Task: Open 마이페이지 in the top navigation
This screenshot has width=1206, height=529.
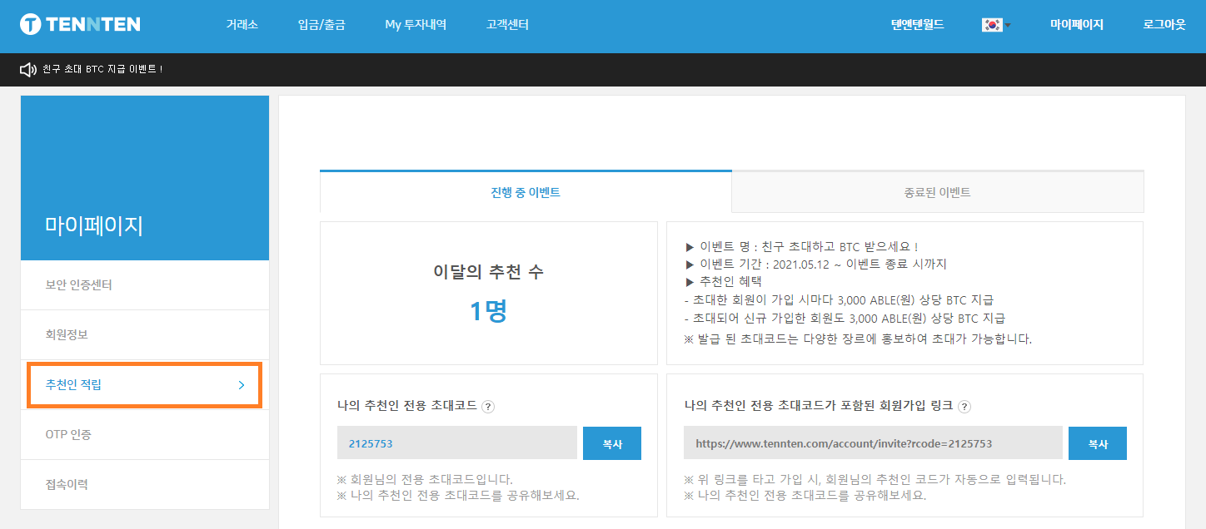Action: (1076, 25)
